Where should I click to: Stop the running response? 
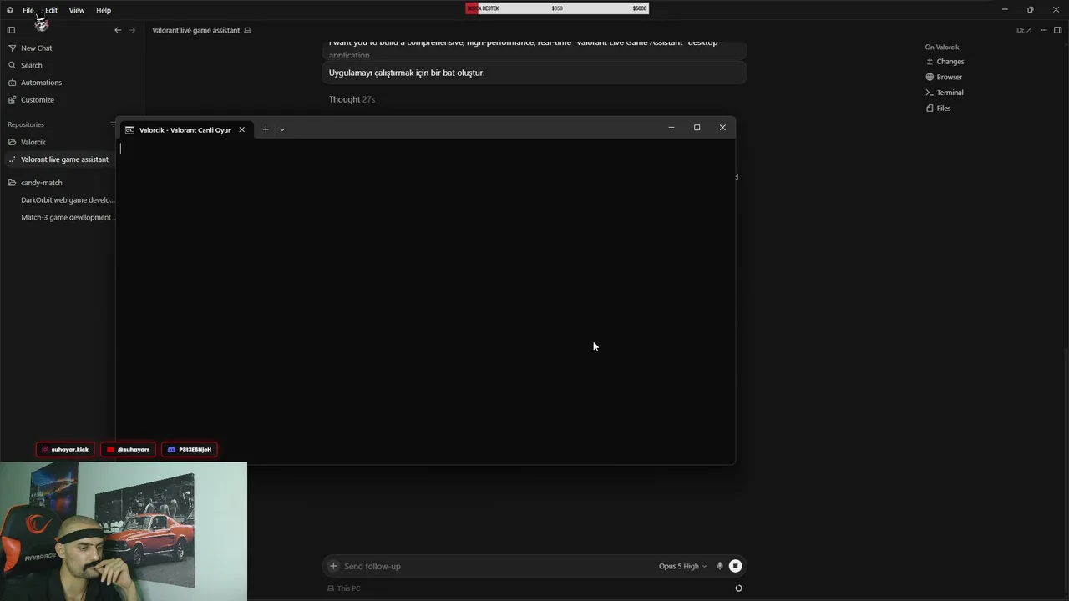(x=735, y=566)
